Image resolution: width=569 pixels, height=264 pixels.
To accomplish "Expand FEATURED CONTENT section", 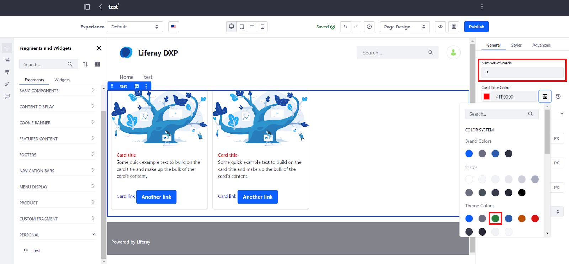I will pos(57,138).
